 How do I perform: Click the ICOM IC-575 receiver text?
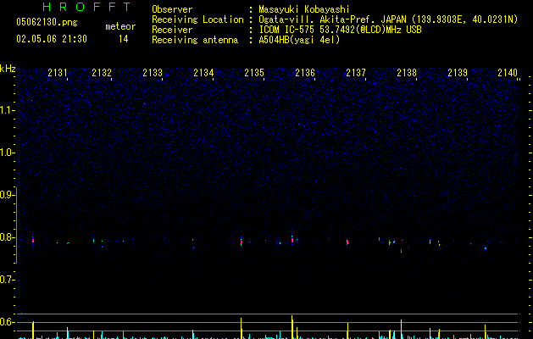coord(340,30)
